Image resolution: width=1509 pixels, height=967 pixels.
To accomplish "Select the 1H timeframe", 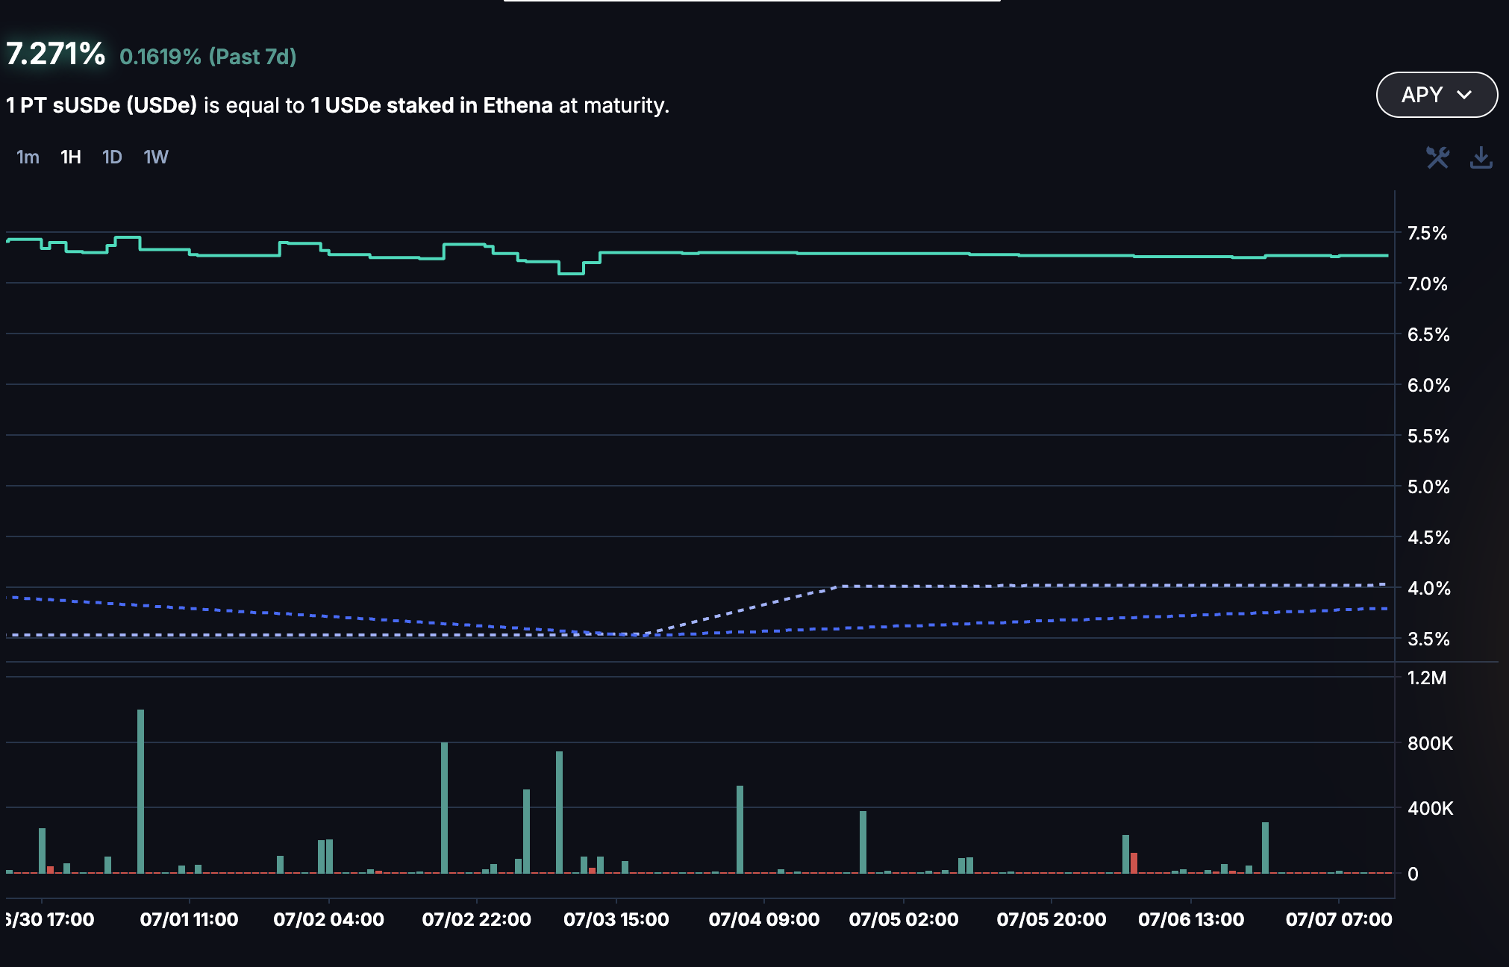I will [x=71, y=157].
